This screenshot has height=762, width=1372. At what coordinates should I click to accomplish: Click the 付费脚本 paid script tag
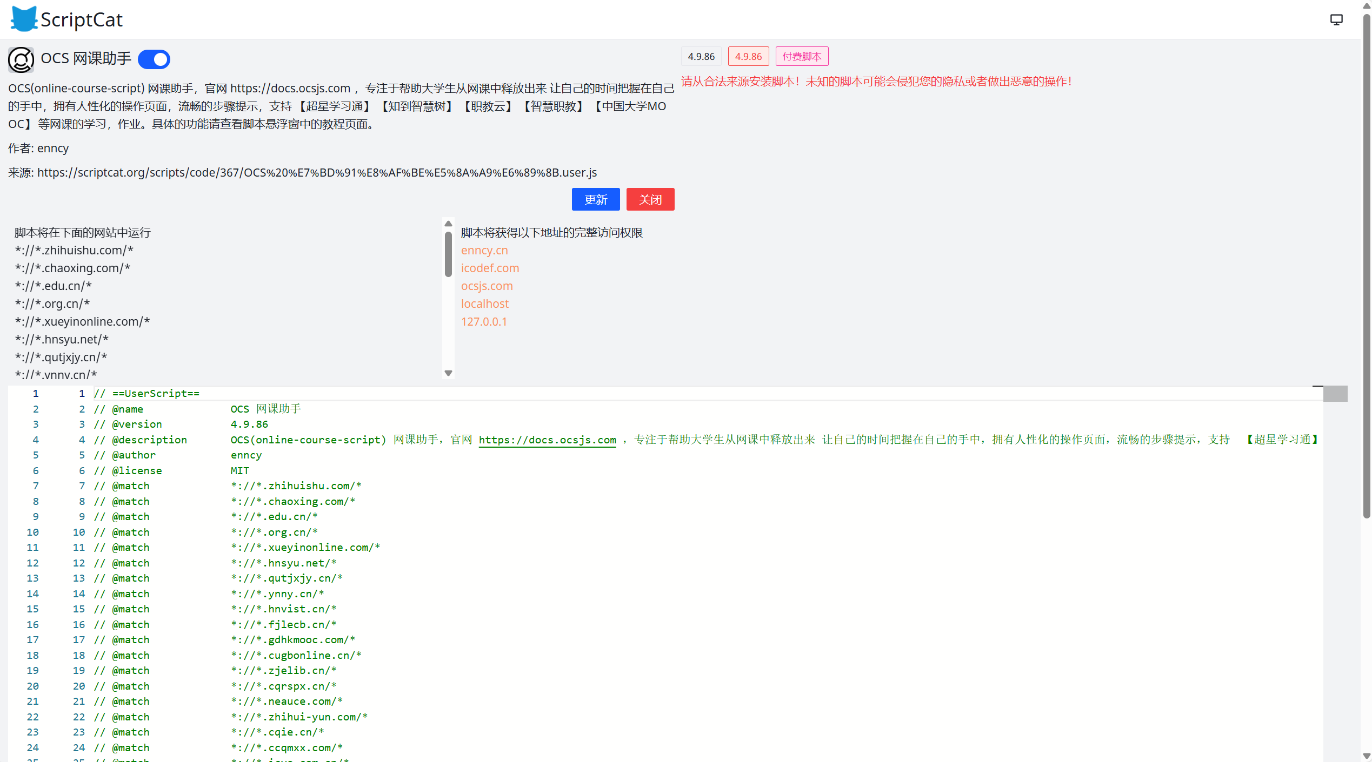[x=801, y=56]
